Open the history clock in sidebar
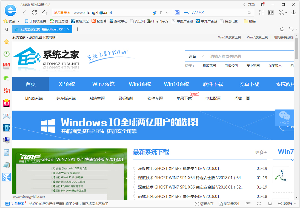300x208 pixels. pyautogui.click(x=7, y=54)
